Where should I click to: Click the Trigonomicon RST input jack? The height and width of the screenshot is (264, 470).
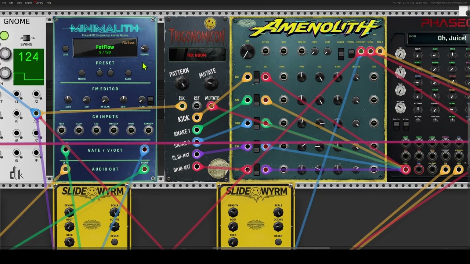pos(197,106)
